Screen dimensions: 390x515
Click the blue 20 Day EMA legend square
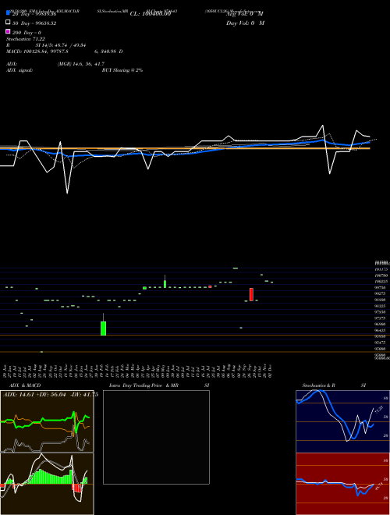[8, 13]
